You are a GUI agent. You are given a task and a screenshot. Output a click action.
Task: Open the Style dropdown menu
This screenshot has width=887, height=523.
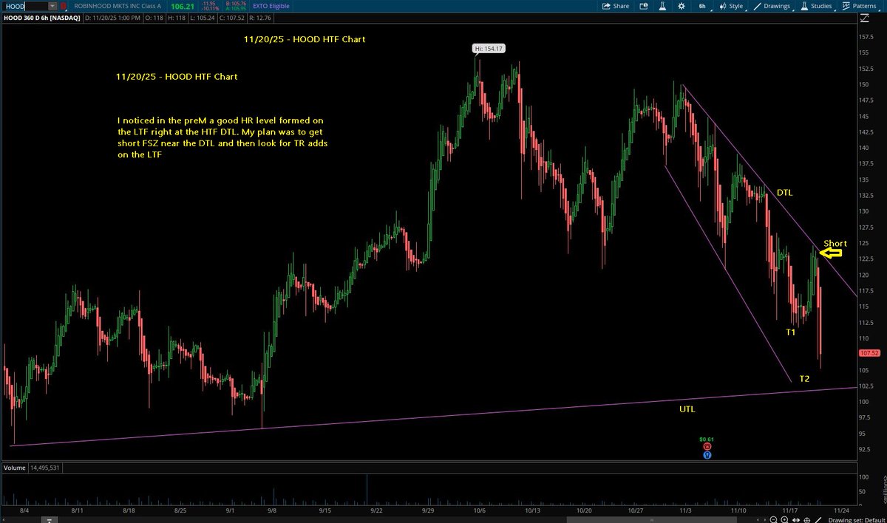point(733,6)
